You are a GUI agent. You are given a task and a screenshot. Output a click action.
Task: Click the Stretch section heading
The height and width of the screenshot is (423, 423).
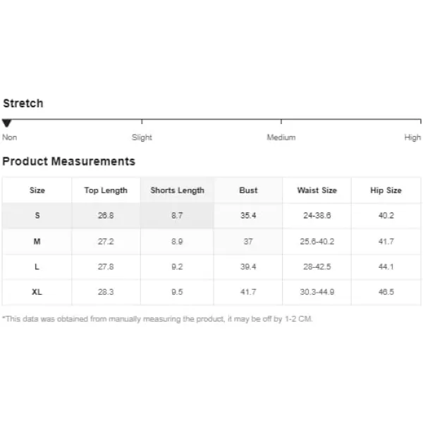(23, 104)
